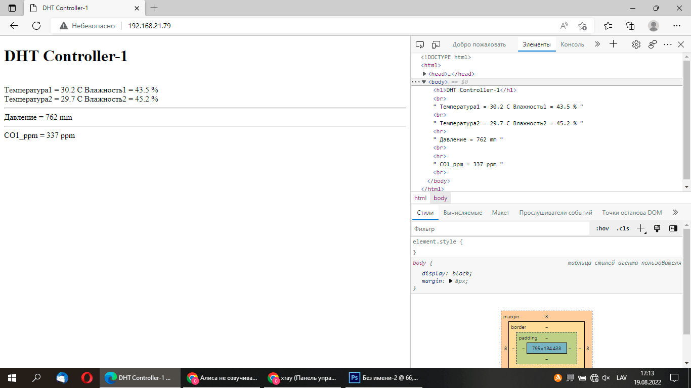691x388 pixels.
Task: Switch to the Консоль tab
Action: [x=572, y=44]
